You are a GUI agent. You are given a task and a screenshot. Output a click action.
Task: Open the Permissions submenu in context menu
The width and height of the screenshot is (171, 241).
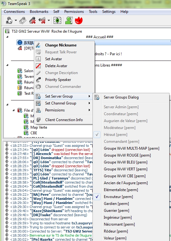click(64, 110)
